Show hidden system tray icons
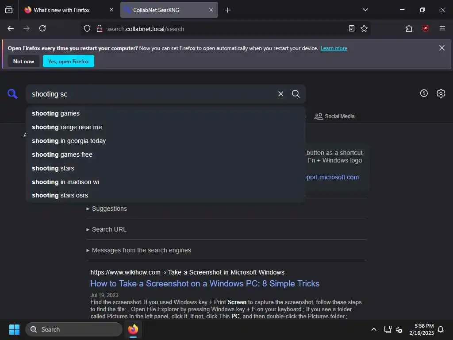The width and height of the screenshot is (453, 340). coord(373,329)
